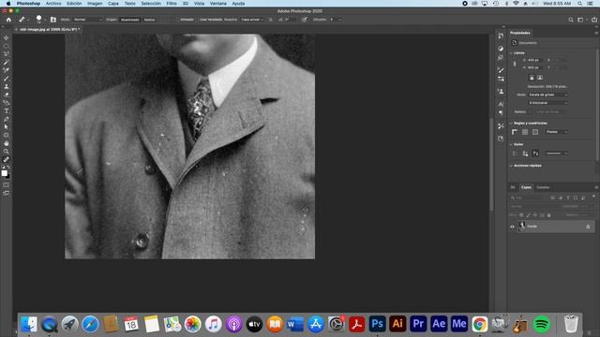
Task: Toggle smart guides icon in Guías
Action: pos(535,154)
